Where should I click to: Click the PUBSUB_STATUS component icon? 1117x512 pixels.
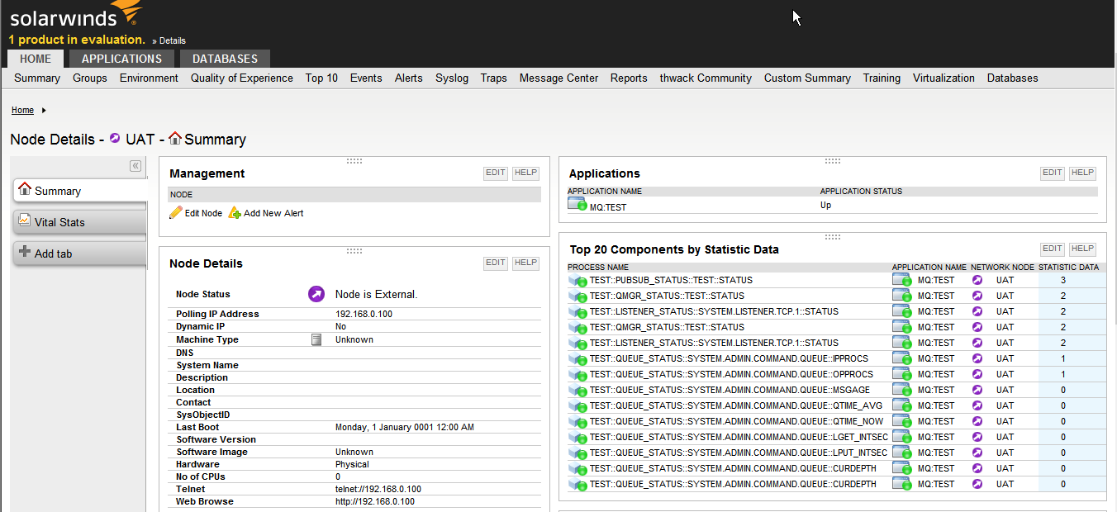(578, 281)
